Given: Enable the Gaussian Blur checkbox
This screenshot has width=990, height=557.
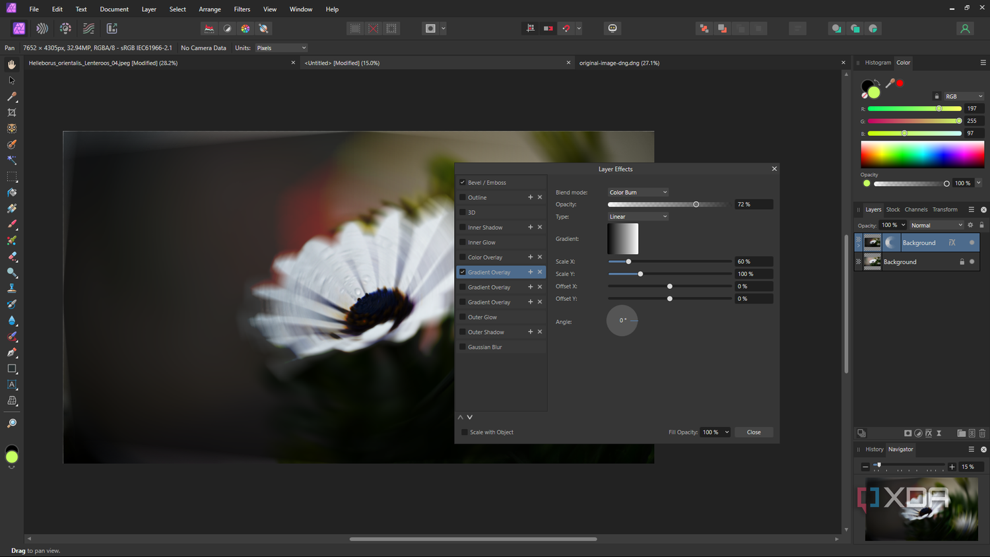Looking at the screenshot, I should [x=463, y=346].
